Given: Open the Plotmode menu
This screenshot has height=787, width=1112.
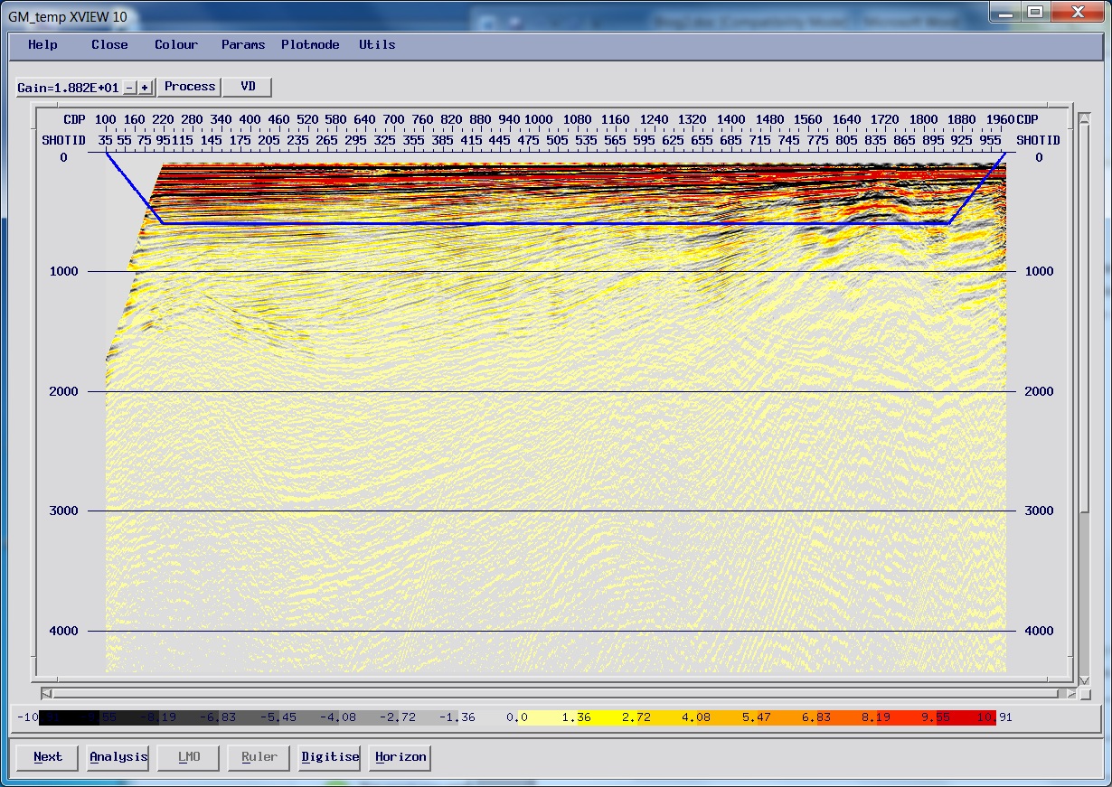Looking at the screenshot, I should pyautogui.click(x=310, y=44).
